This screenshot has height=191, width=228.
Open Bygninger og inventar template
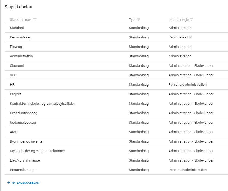pos(116,141)
